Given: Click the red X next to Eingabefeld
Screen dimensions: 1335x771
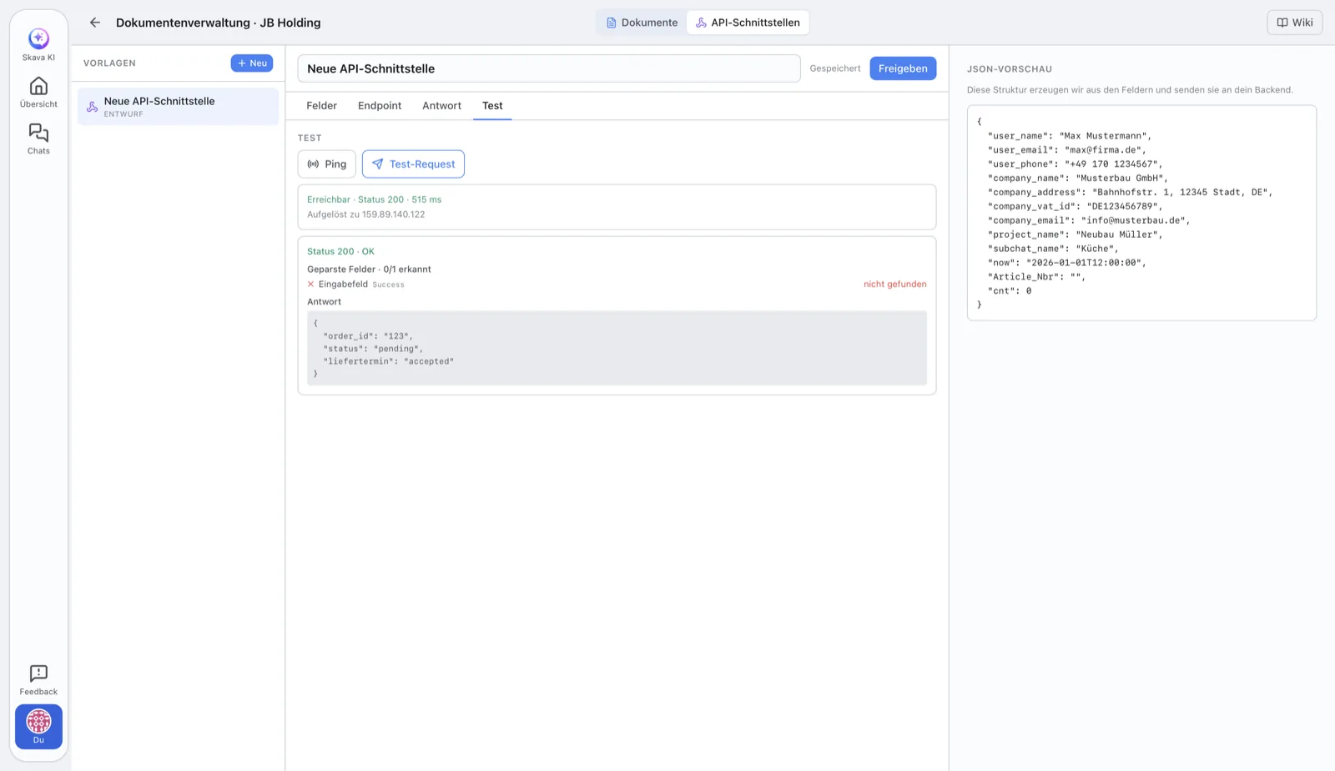Looking at the screenshot, I should (310, 285).
